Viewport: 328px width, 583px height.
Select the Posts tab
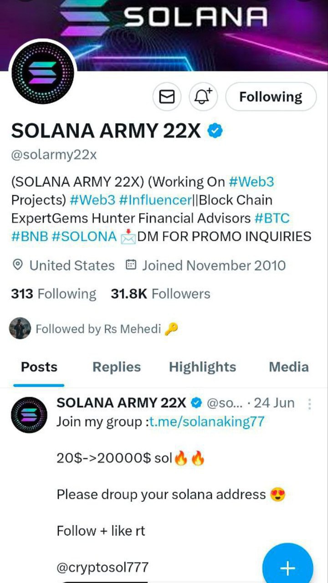pos(39,367)
